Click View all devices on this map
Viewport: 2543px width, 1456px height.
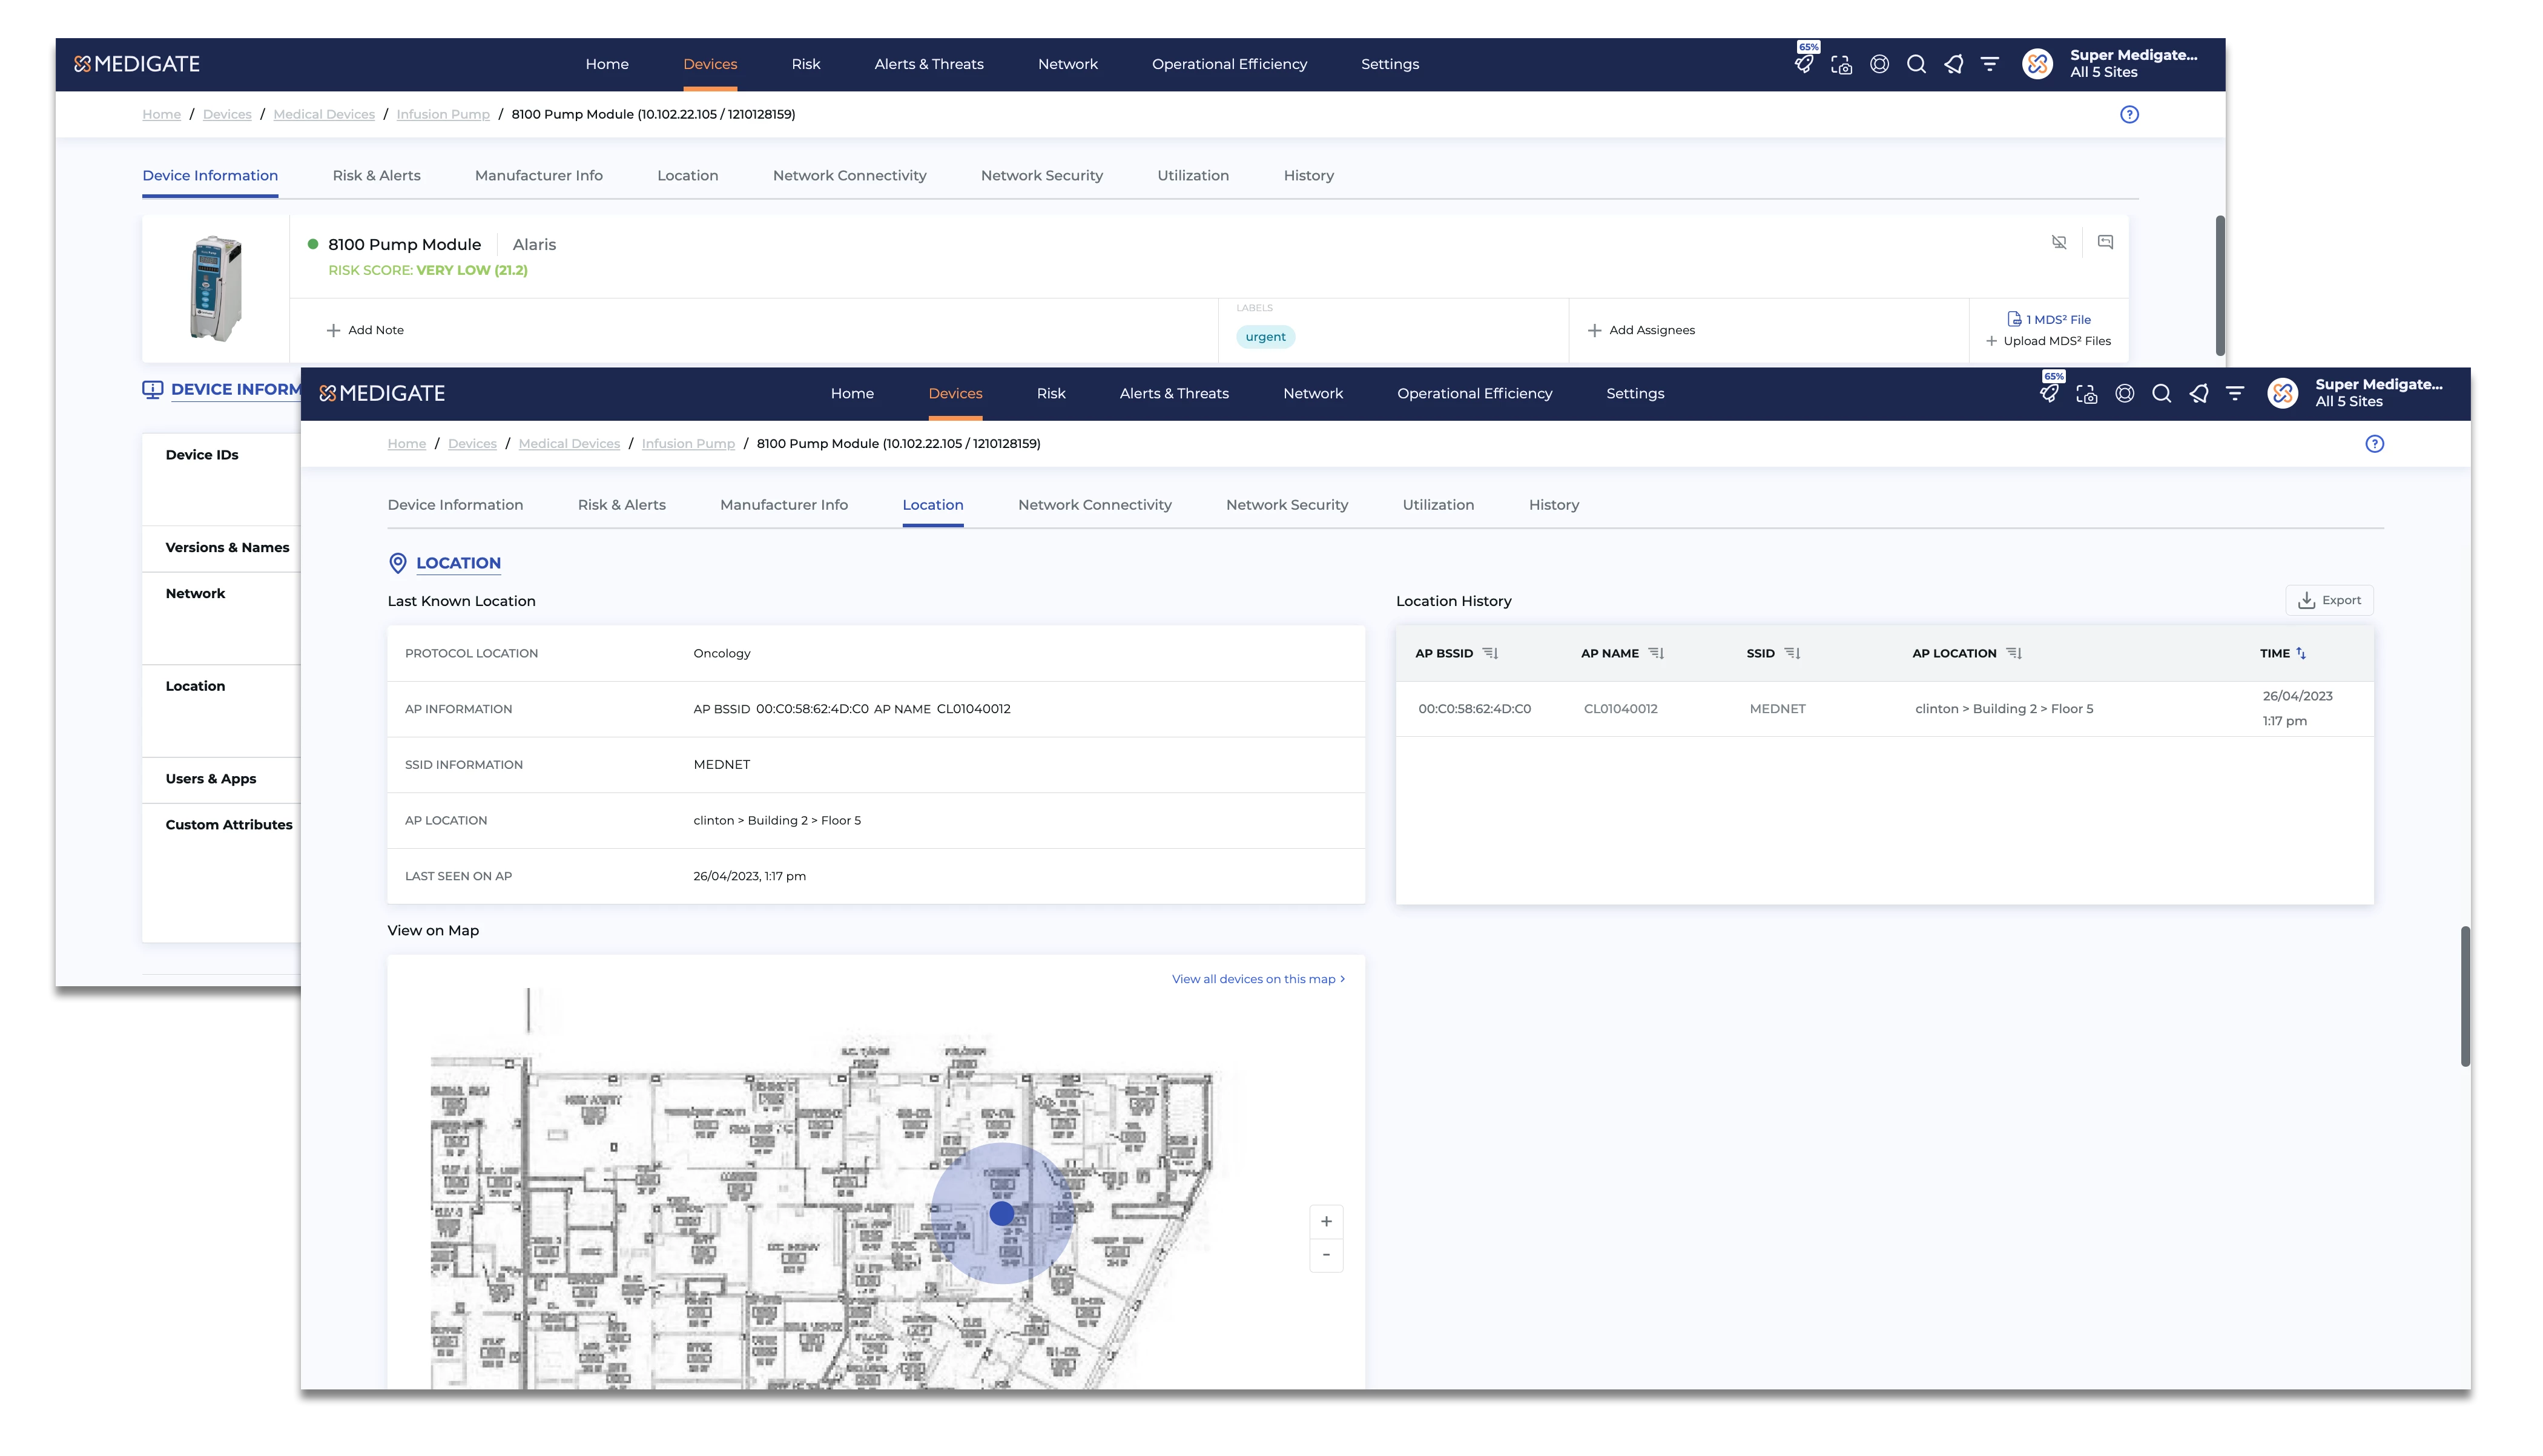point(1257,979)
